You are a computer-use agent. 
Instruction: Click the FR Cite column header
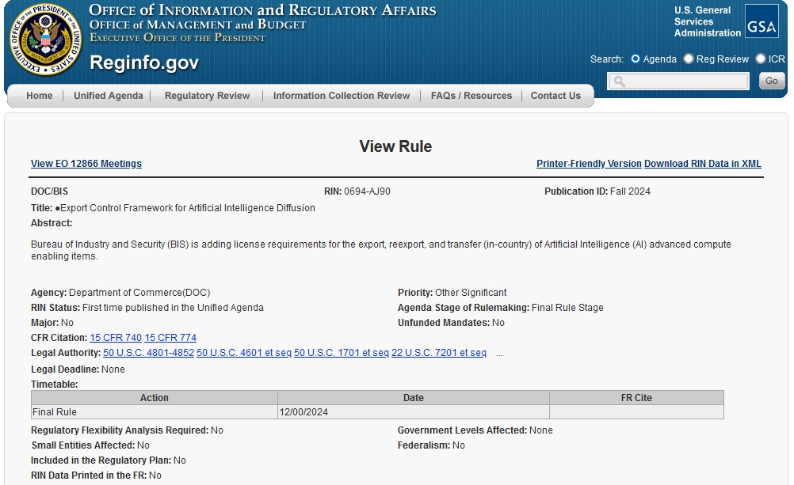636,397
